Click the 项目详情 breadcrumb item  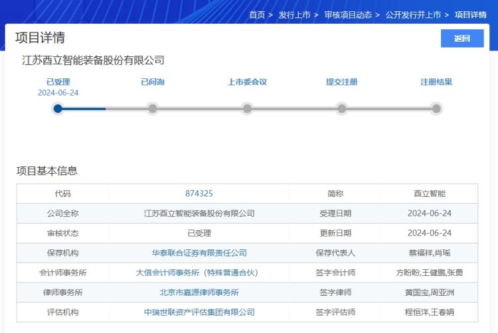point(471,15)
